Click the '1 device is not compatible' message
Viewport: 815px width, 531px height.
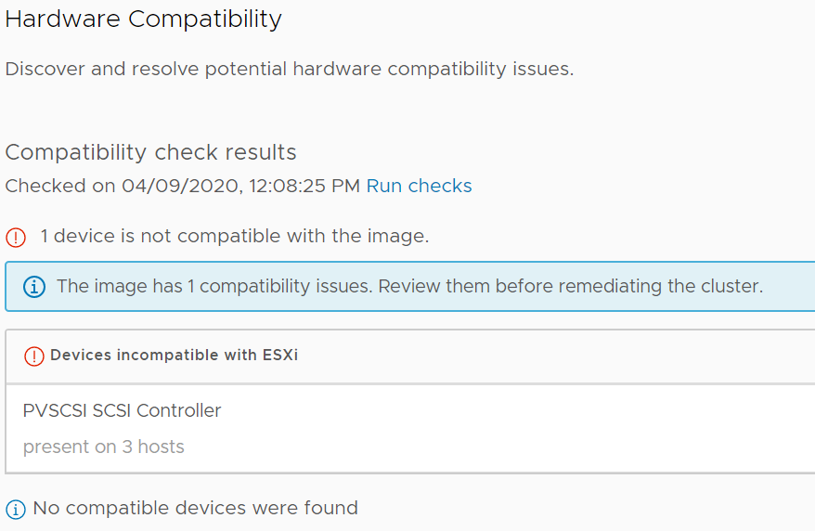tap(234, 236)
